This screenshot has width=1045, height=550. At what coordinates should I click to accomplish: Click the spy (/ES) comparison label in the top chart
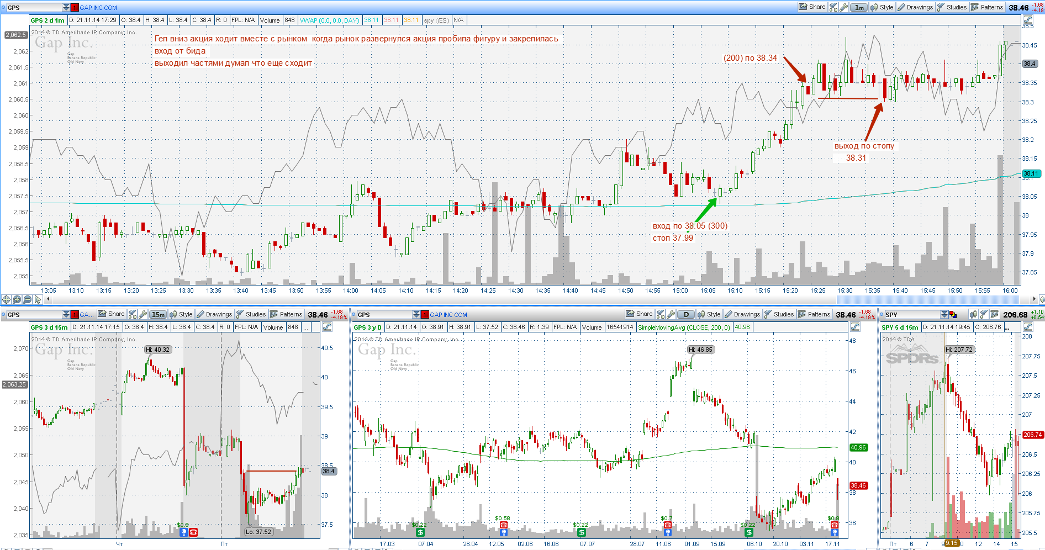pyautogui.click(x=436, y=20)
